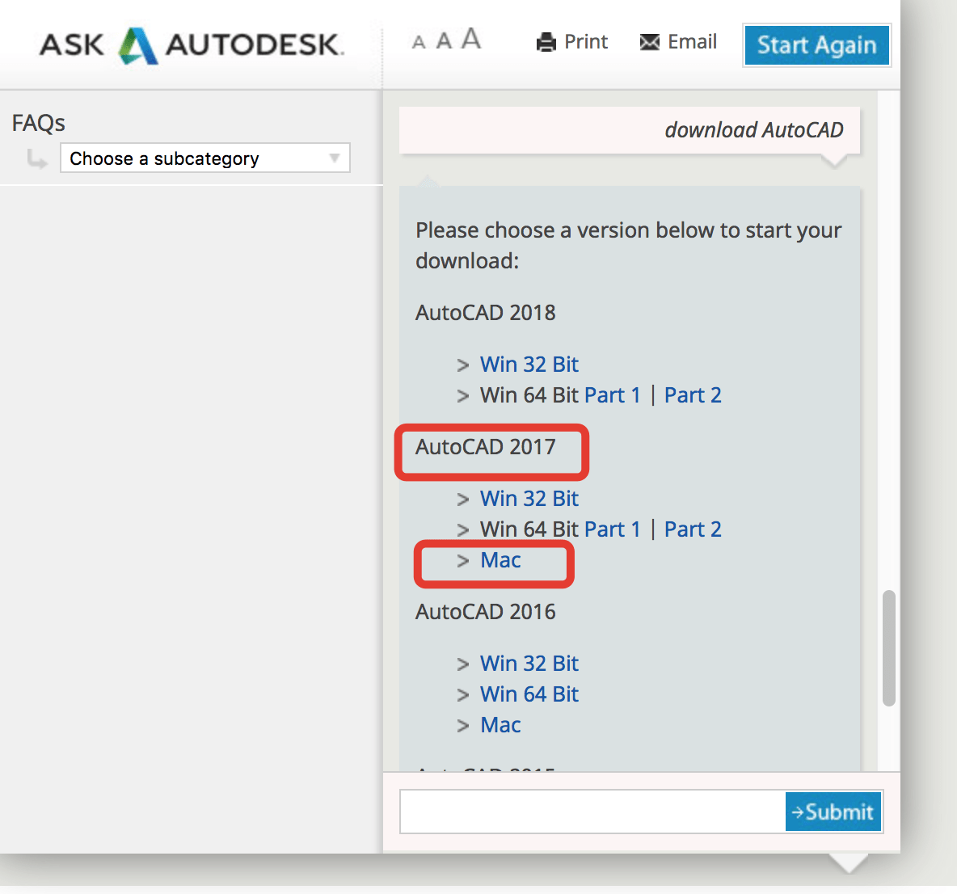Open AutoCAD 2018 Win 64 Bit Part 1
The image size is (957, 894).
pos(612,395)
